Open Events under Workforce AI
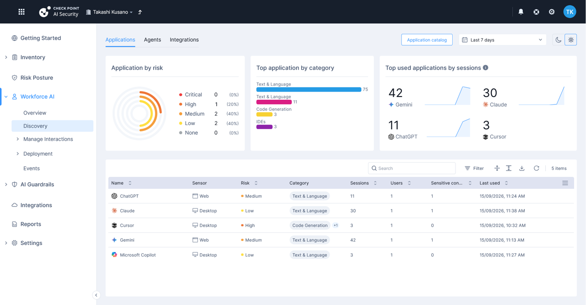Image resolution: width=586 pixels, height=305 pixels. click(32, 169)
